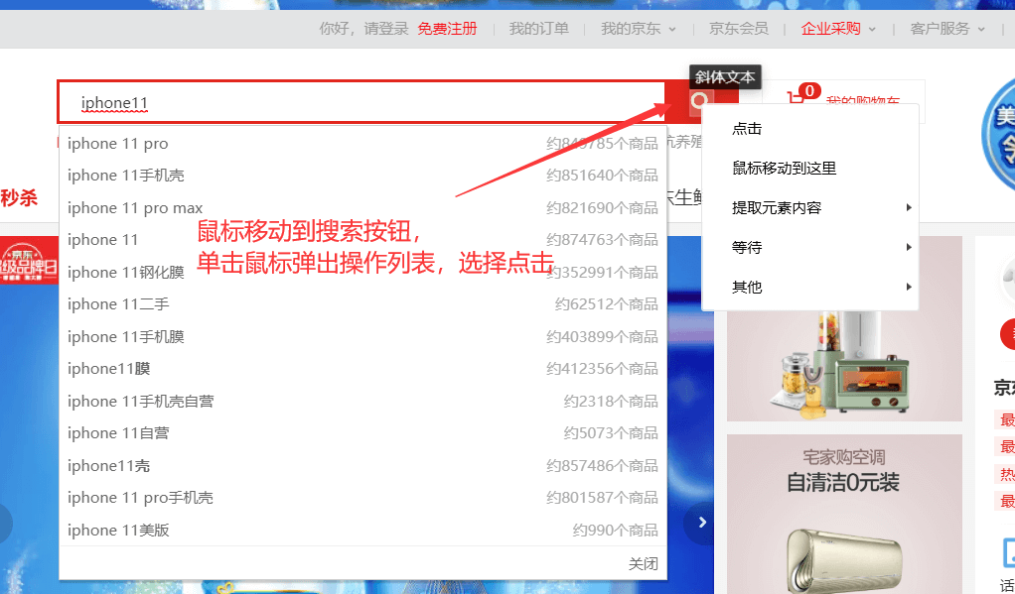Open 我的订单 link
This screenshot has width=1015, height=594.
point(538,29)
